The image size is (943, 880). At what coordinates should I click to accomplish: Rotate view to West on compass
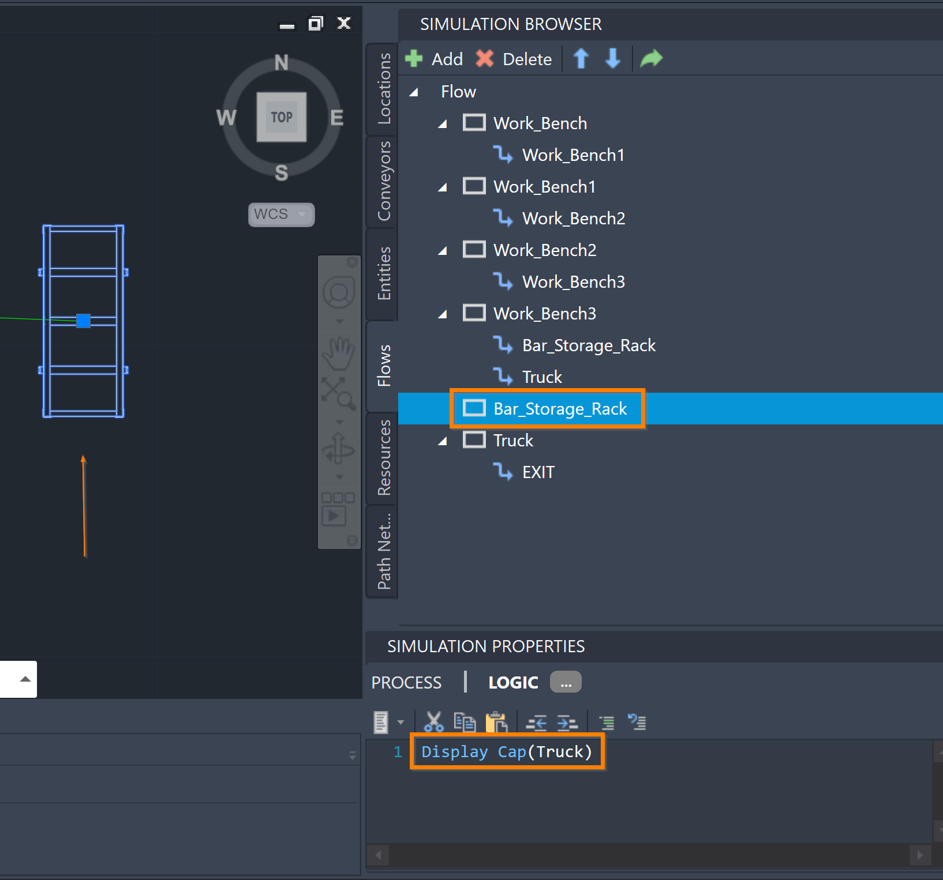226,118
